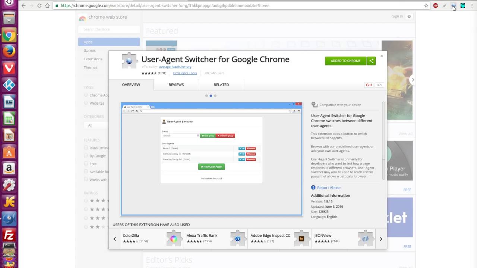Select Games in the store sidebar
Image resolution: width=477 pixels, height=268 pixels.
90,51
